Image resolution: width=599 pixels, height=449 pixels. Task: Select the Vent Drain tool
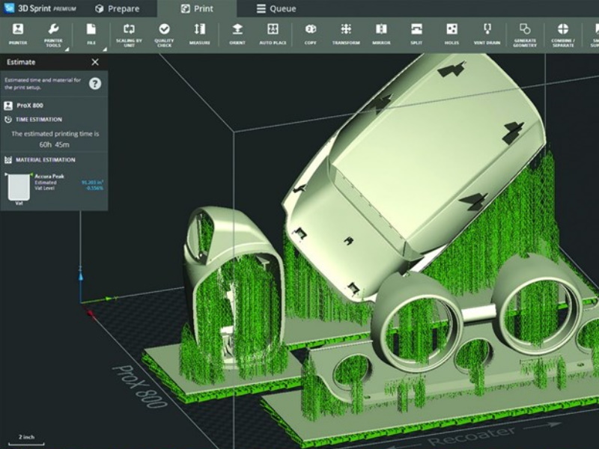tap(487, 34)
